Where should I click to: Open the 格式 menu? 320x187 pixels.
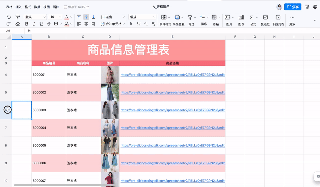coord(28,7)
